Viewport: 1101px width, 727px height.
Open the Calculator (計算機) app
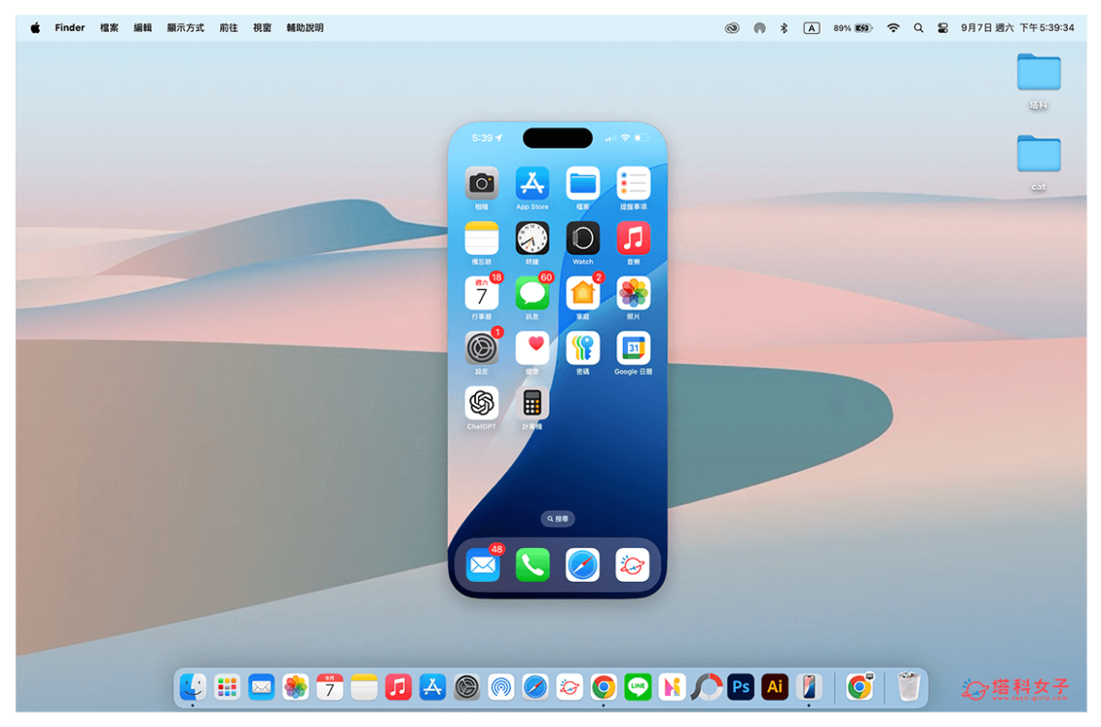tap(532, 405)
